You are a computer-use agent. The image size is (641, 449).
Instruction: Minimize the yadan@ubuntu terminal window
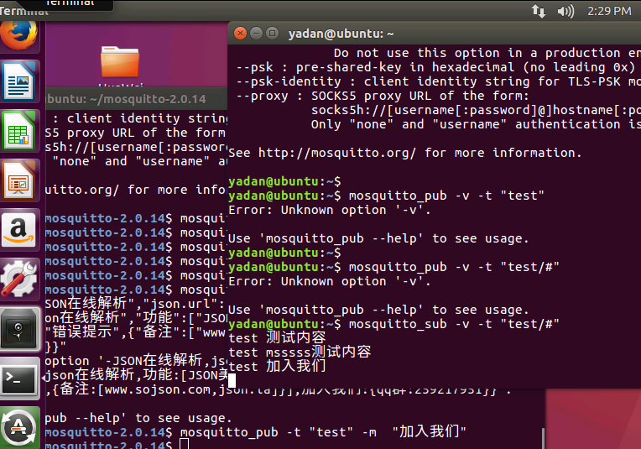(x=257, y=33)
